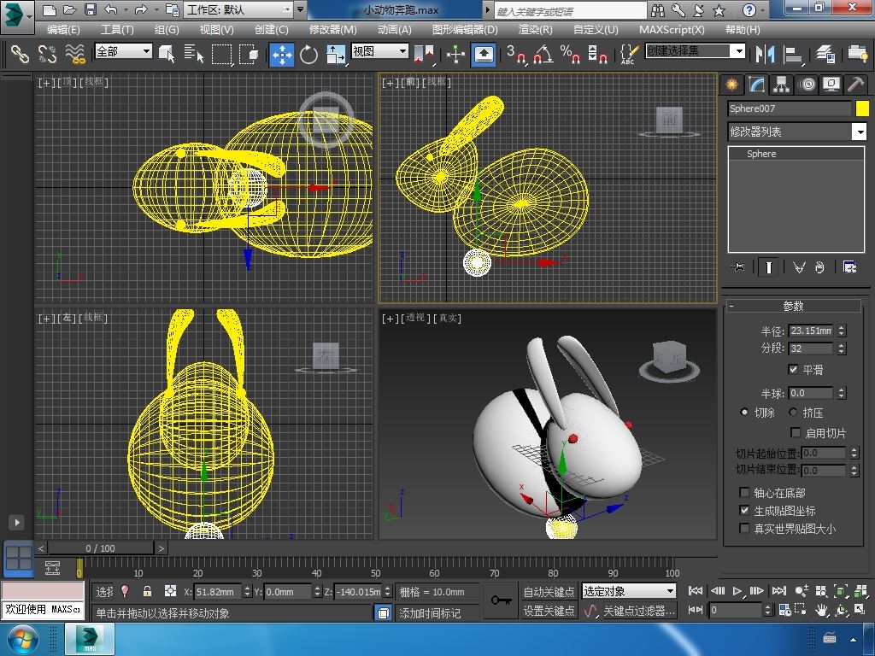Click the Pin Stack icon
The height and width of the screenshot is (656, 875).
[x=737, y=267]
